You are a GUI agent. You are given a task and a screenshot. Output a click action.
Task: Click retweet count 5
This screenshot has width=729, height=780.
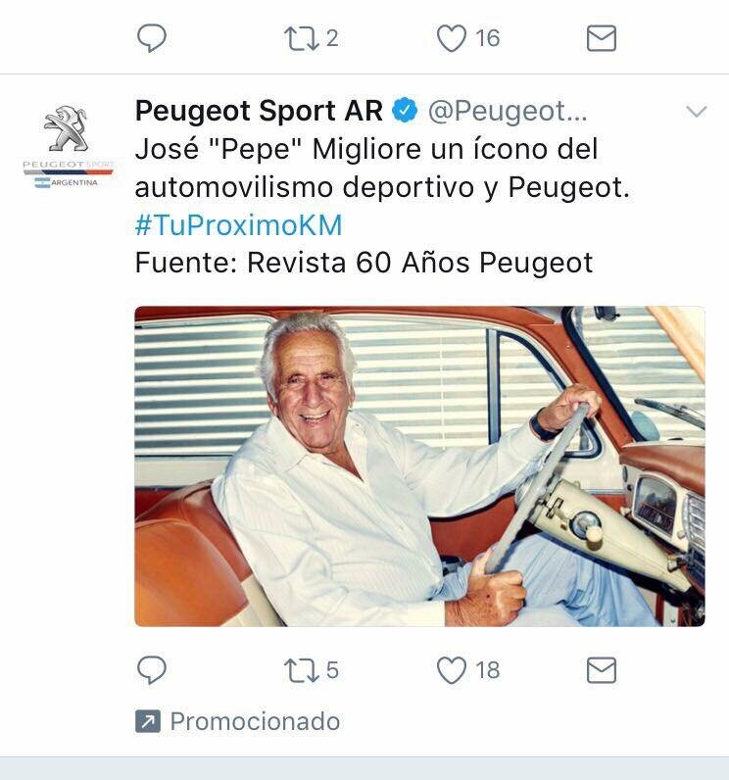click(332, 670)
